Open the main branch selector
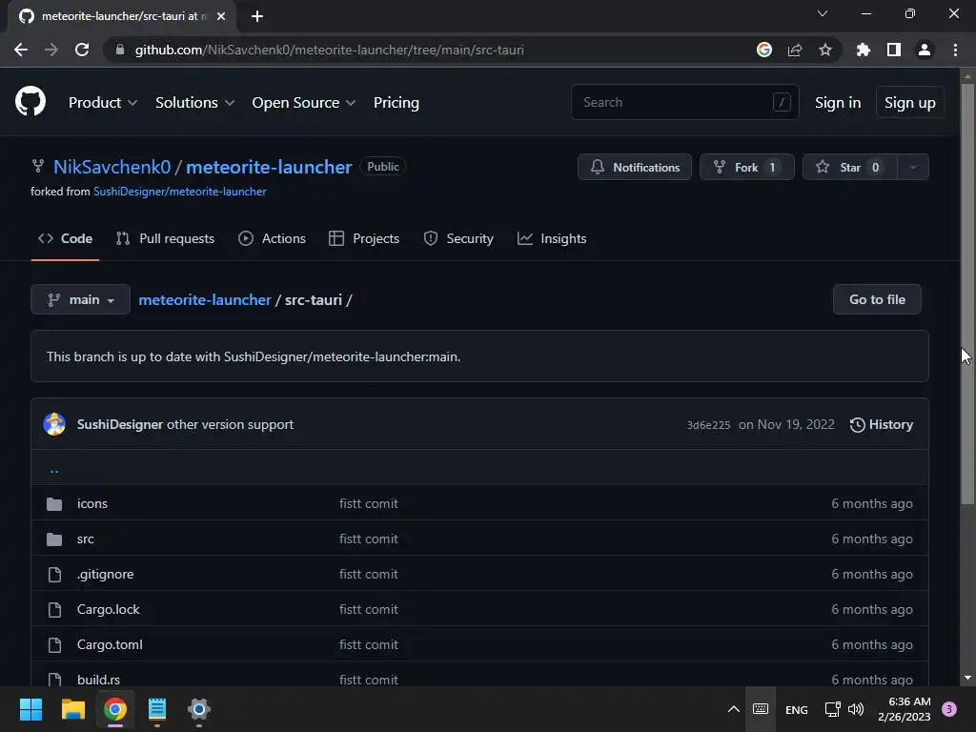 pyautogui.click(x=80, y=299)
